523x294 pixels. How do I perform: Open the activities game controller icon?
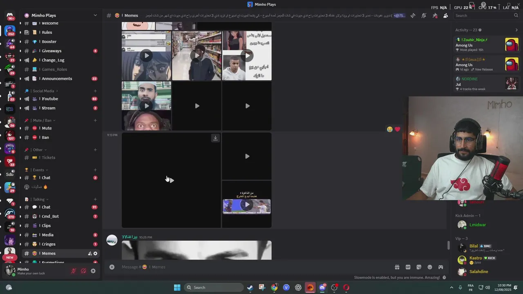tap(441, 267)
